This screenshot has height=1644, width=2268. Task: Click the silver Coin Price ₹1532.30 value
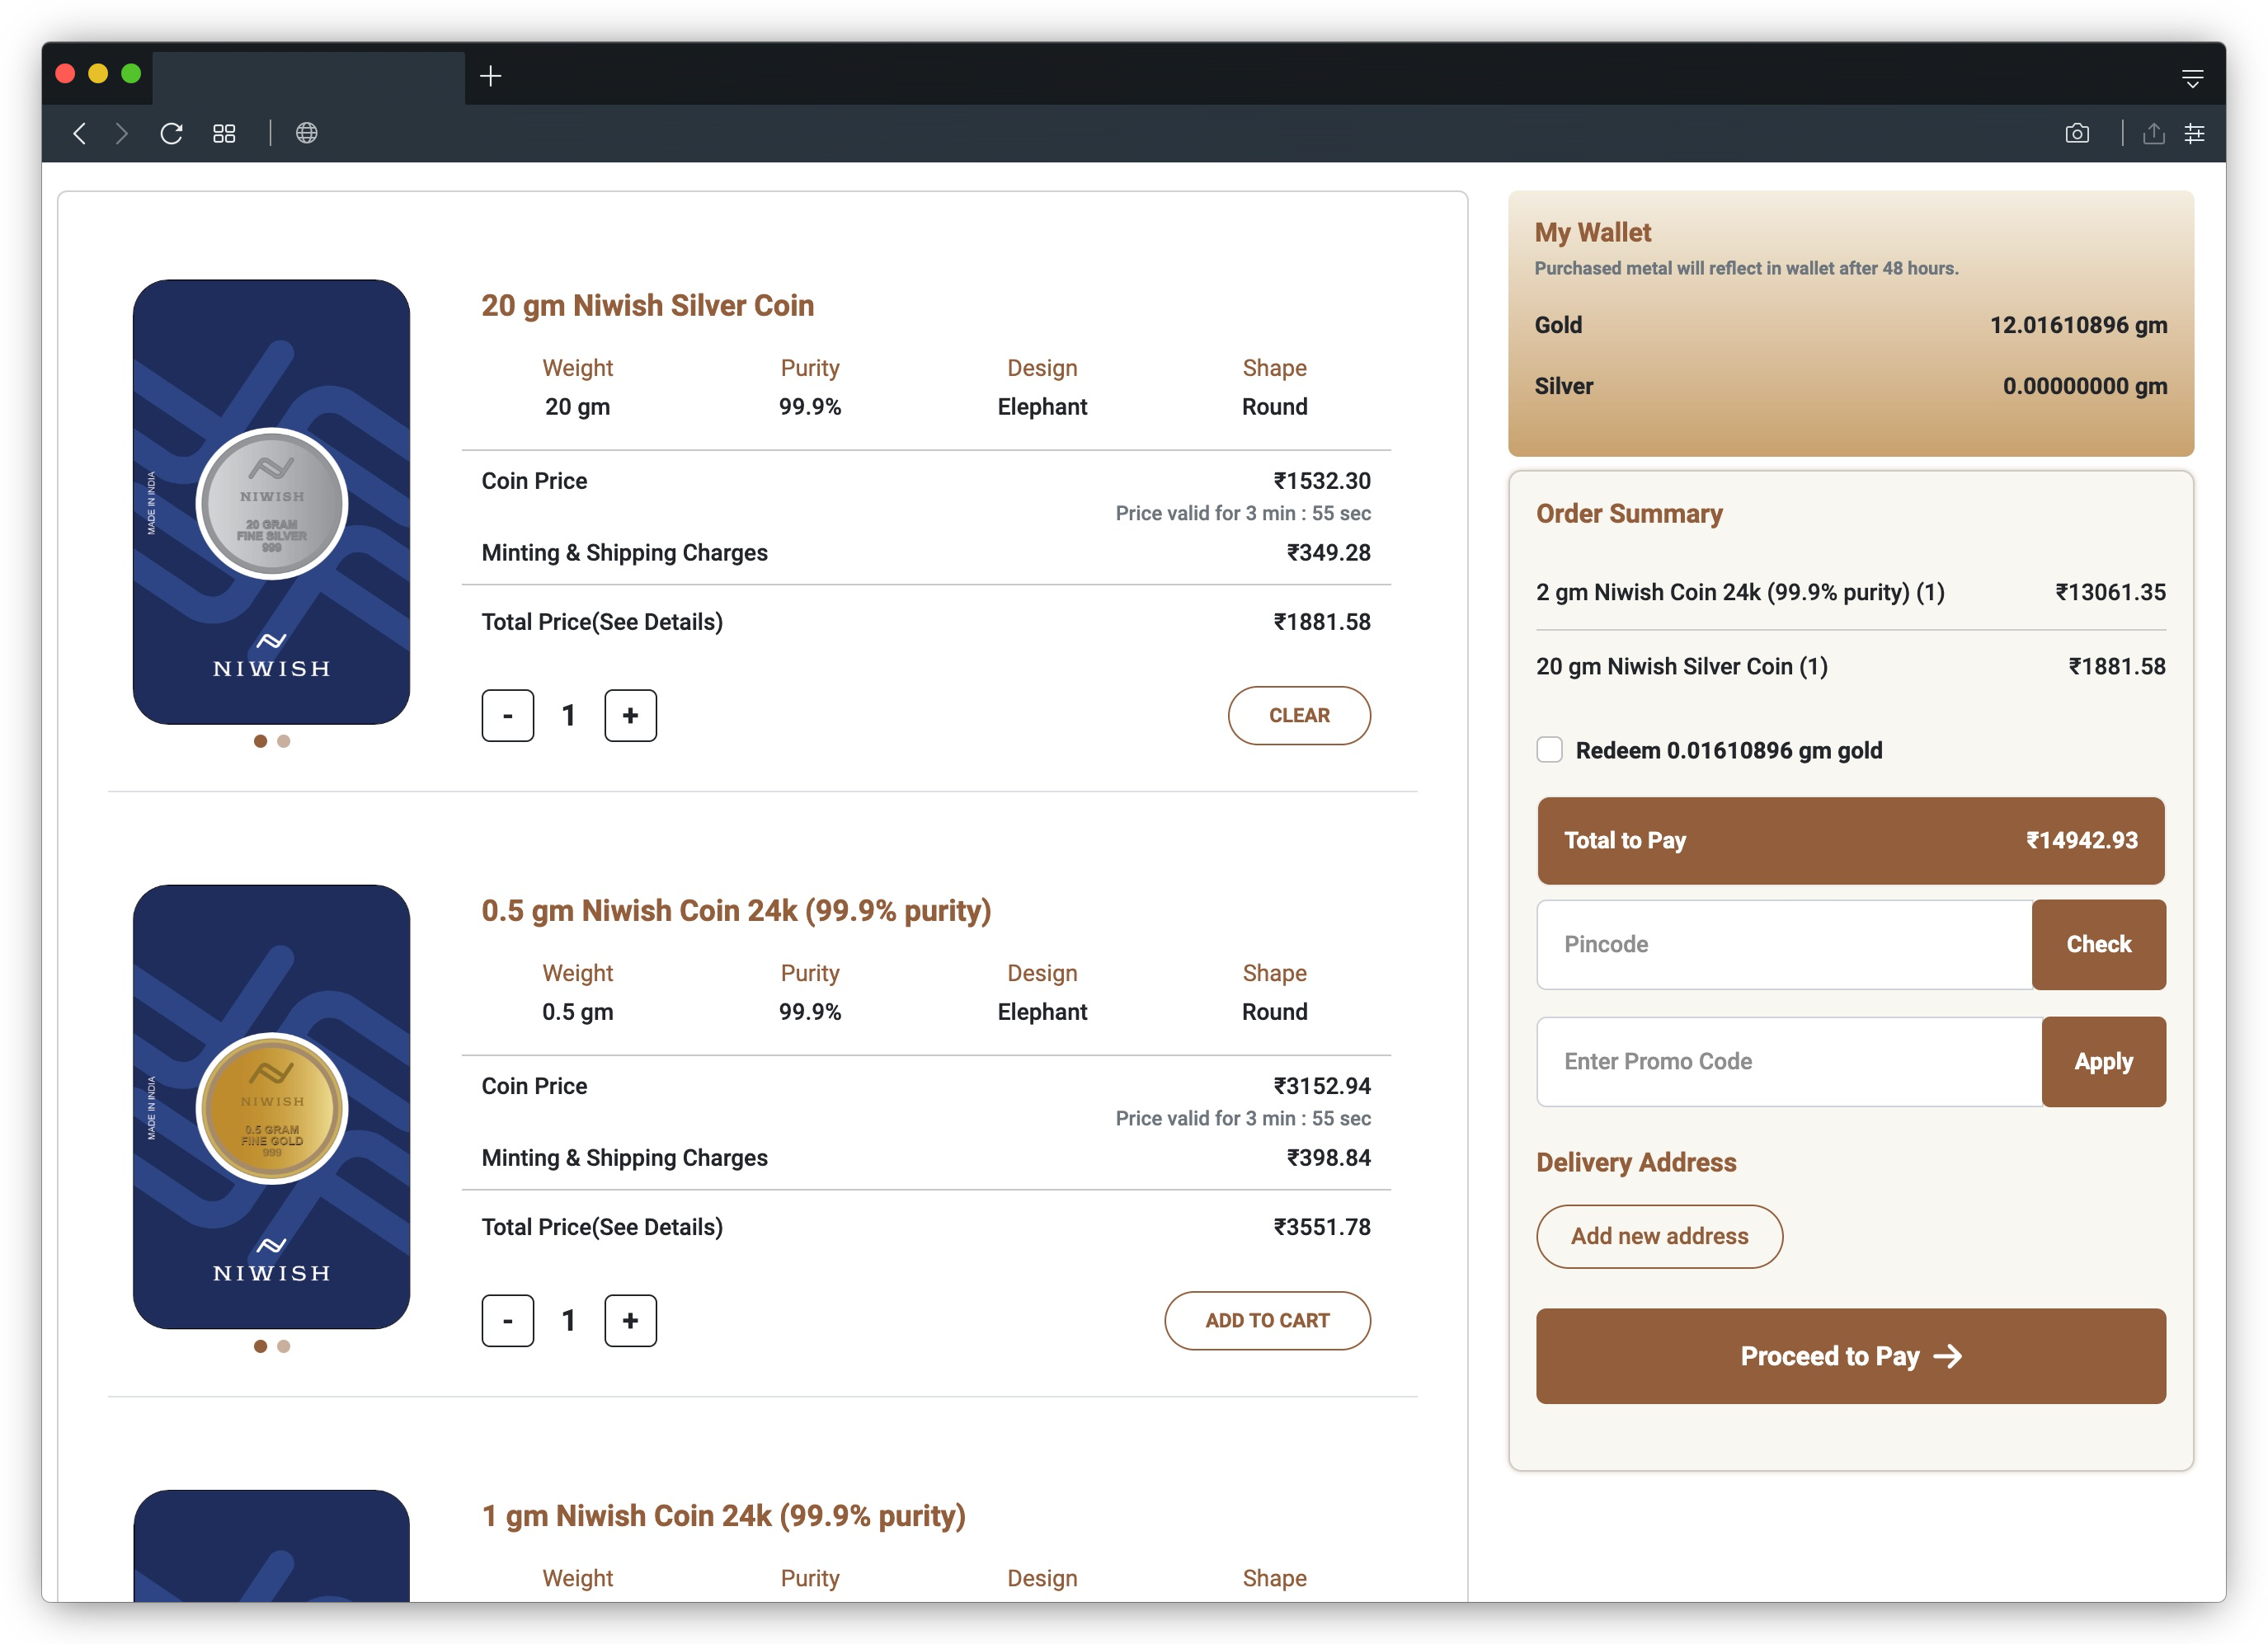click(x=1322, y=481)
